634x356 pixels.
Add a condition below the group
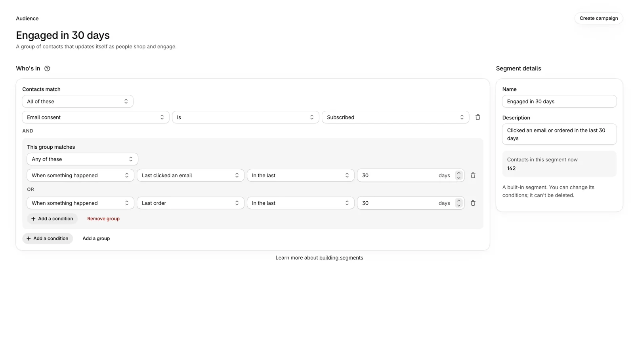[48, 239]
